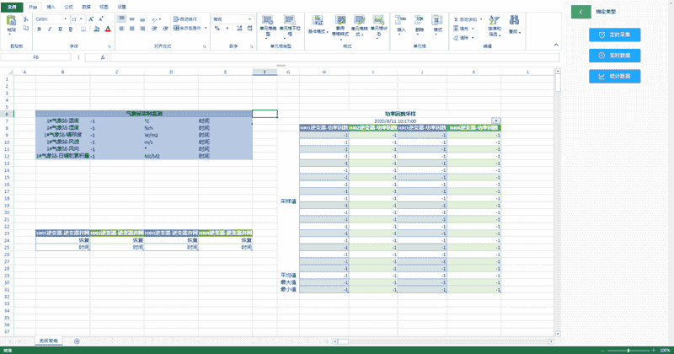Open the date dropdown arrow in column K
The height and width of the screenshot is (354, 674).
pos(495,121)
